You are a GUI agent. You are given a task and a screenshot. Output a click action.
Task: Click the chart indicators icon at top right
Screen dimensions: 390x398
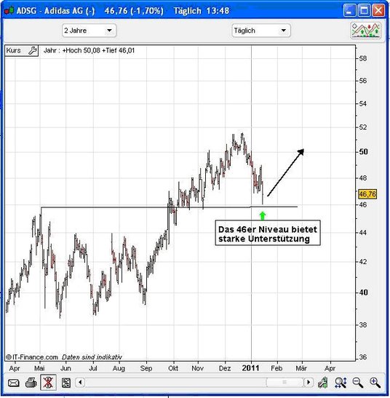[x=365, y=31]
